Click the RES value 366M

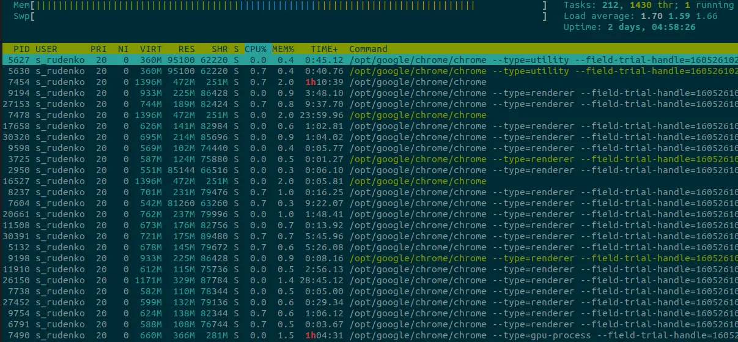pos(184,335)
